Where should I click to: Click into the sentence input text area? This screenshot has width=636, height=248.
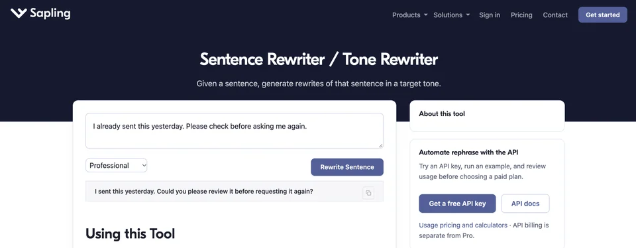pos(235,131)
